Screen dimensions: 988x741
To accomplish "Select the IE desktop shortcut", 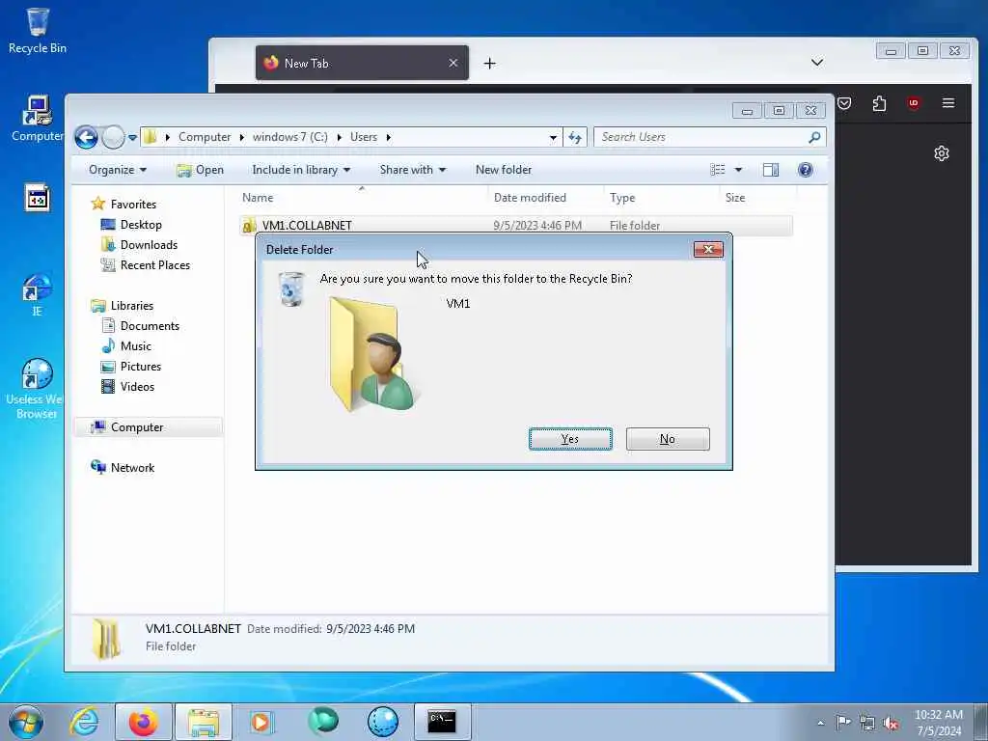I will (38, 295).
